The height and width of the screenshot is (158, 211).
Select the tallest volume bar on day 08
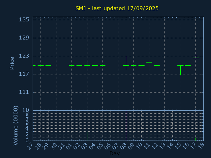(x=126, y=125)
